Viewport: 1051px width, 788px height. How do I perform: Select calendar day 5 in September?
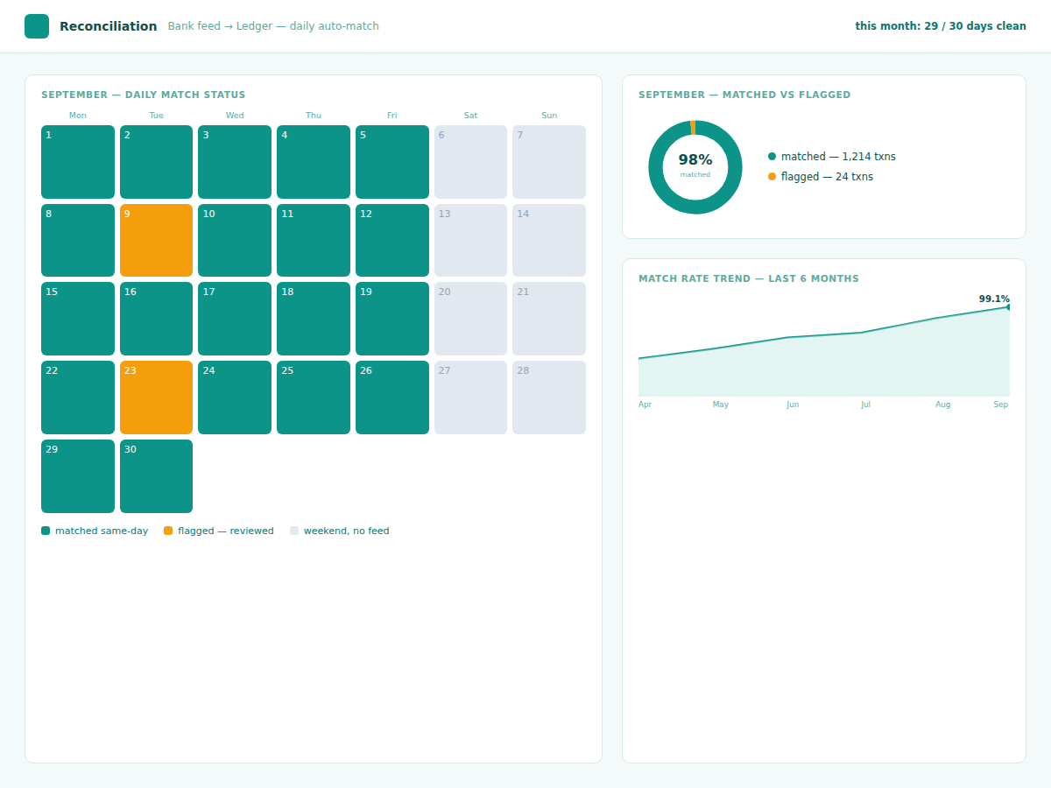point(392,162)
